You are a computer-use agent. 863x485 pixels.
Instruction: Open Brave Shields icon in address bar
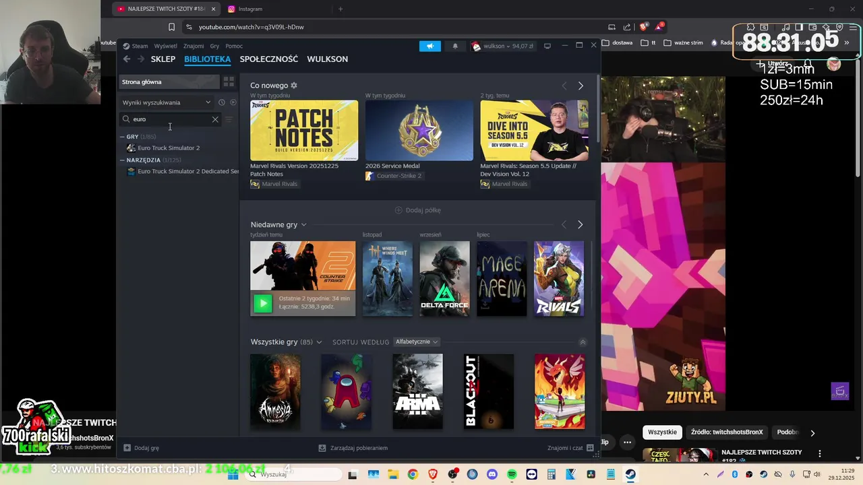pyautogui.click(x=644, y=27)
